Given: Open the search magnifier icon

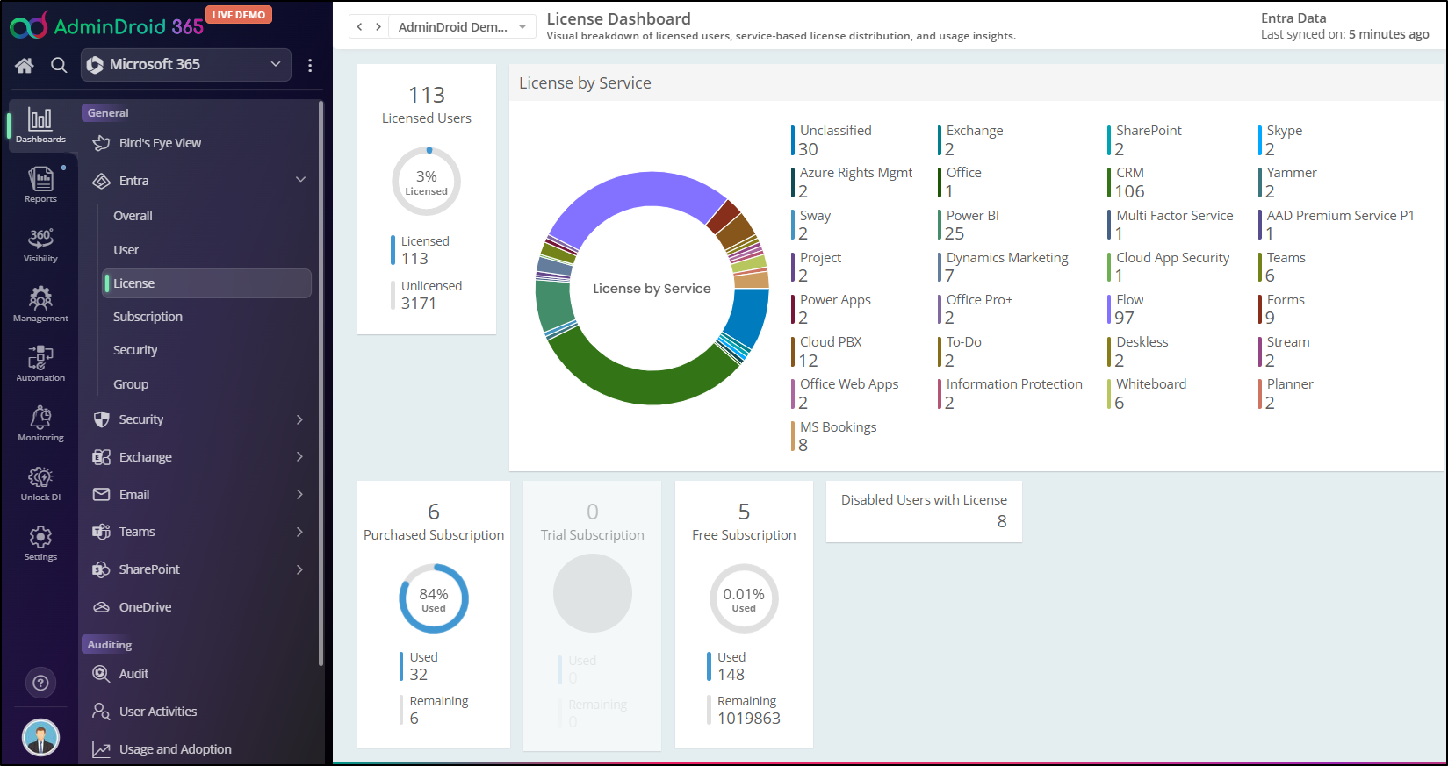Looking at the screenshot, I should tap(59, 65).
